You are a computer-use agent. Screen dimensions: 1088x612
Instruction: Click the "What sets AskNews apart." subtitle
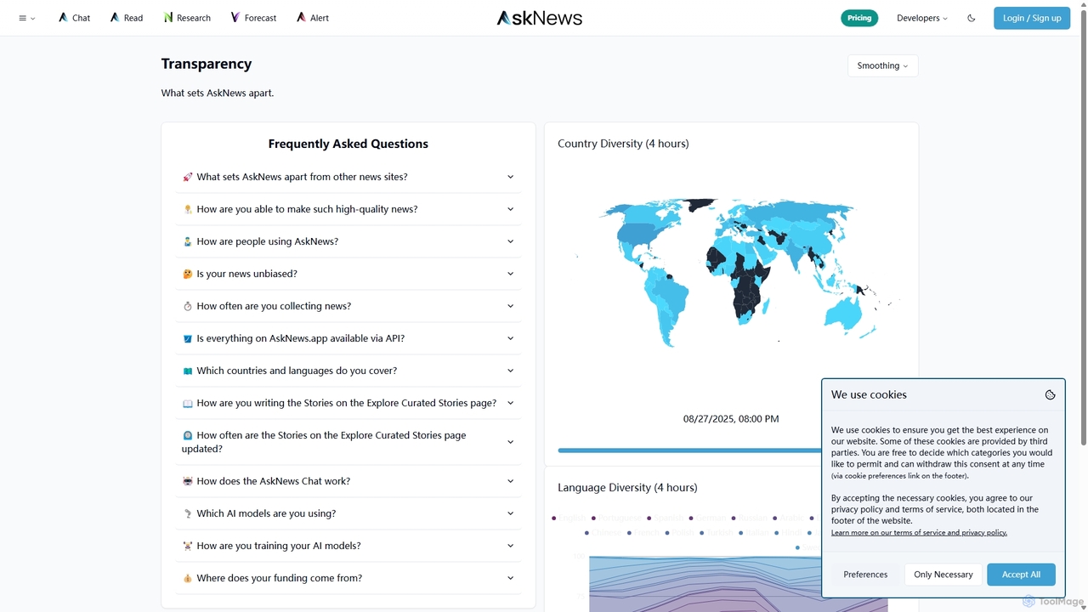(218, 93)
